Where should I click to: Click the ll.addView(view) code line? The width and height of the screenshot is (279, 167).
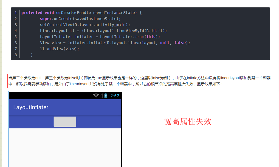(x=60, y=49)
